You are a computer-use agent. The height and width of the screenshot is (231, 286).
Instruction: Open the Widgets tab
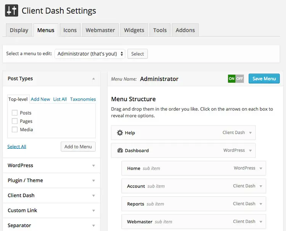click(x=134, y=30)
